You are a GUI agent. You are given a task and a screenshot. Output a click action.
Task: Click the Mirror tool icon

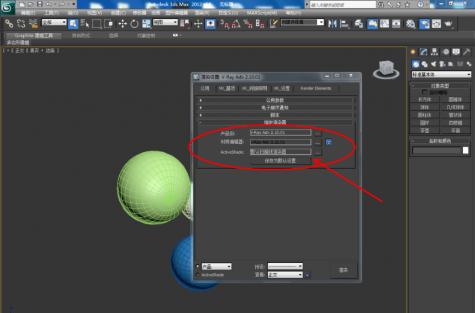point(332,23)
